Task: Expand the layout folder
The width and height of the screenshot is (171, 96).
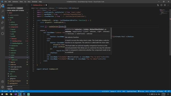Action: [x=13, y=29]
